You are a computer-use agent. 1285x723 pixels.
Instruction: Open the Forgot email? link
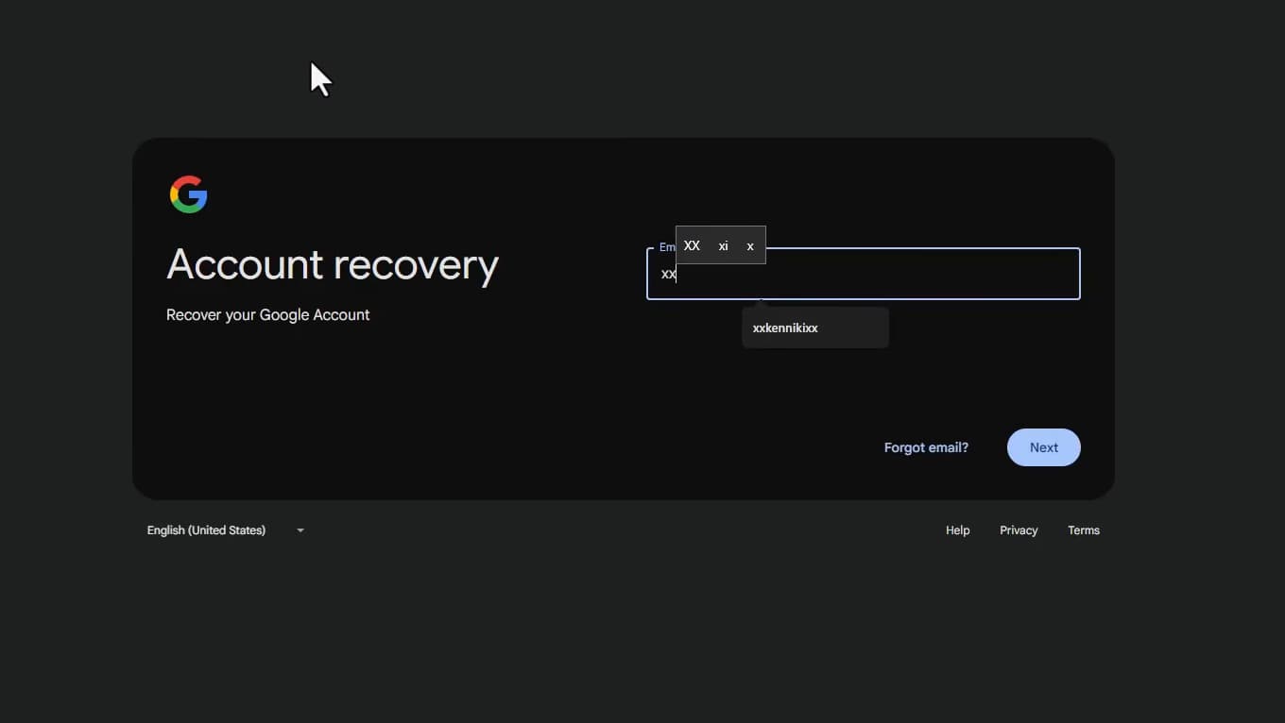point(926,447)
